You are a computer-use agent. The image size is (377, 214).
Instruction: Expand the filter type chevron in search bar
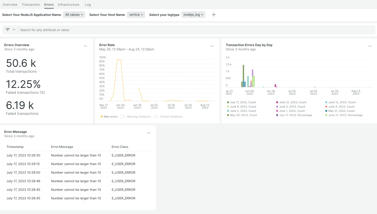click(14, 30)
